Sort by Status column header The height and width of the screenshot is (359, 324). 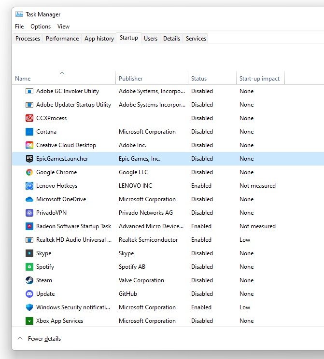pos(199,79)
